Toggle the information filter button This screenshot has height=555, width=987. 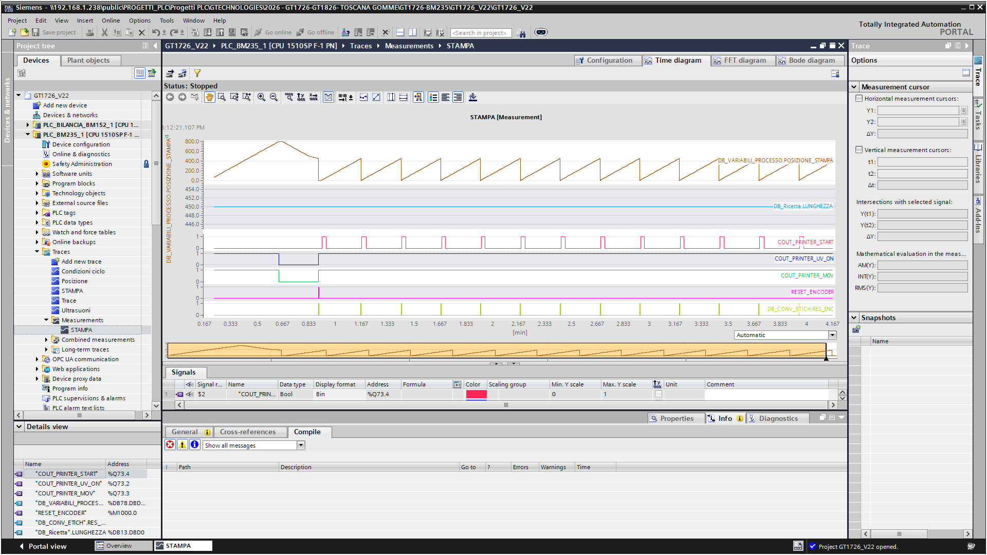pos(195,445)
